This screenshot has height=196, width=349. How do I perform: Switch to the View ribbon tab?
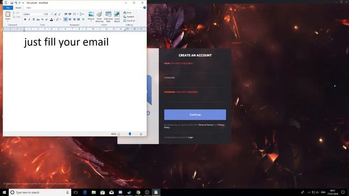pos(28,8)
